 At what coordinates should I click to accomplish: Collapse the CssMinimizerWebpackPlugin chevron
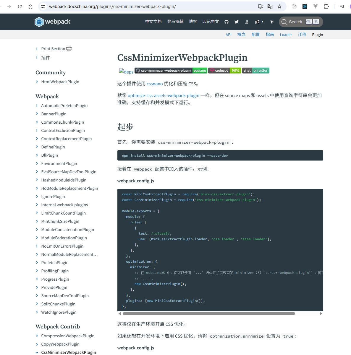pos(37,352)
